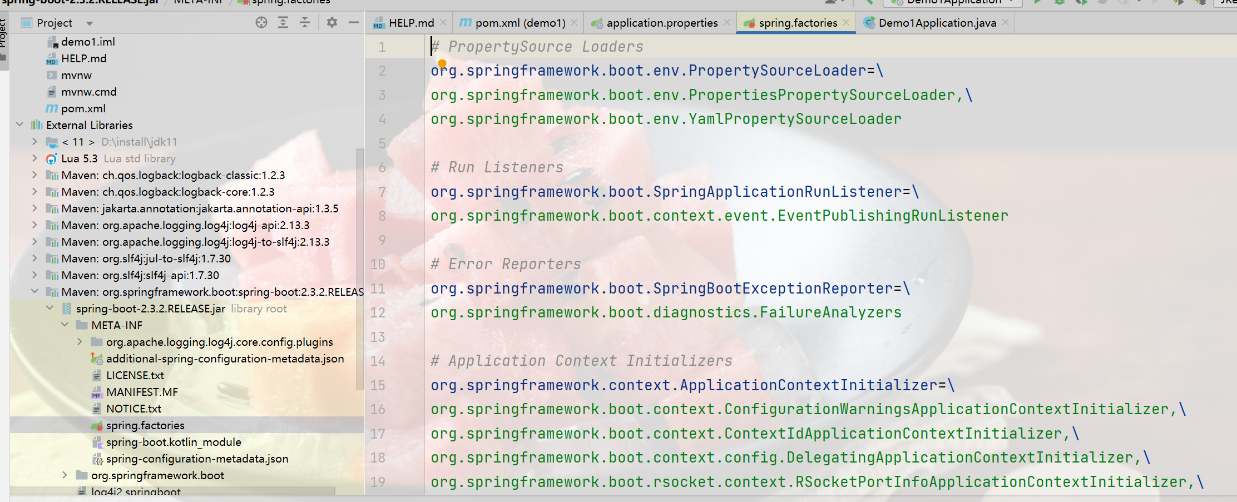Select mvnw.cmd in project tree
The height and width of the screenshot is (502, 1237).
pos(88,92)
